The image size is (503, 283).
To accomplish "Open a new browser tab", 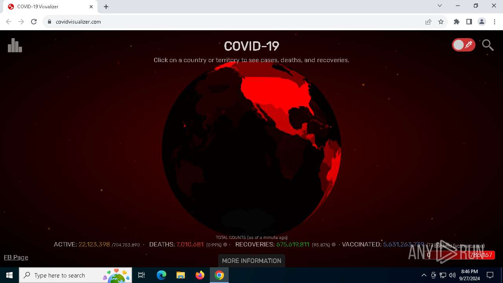I will click(x=106, y=7).
